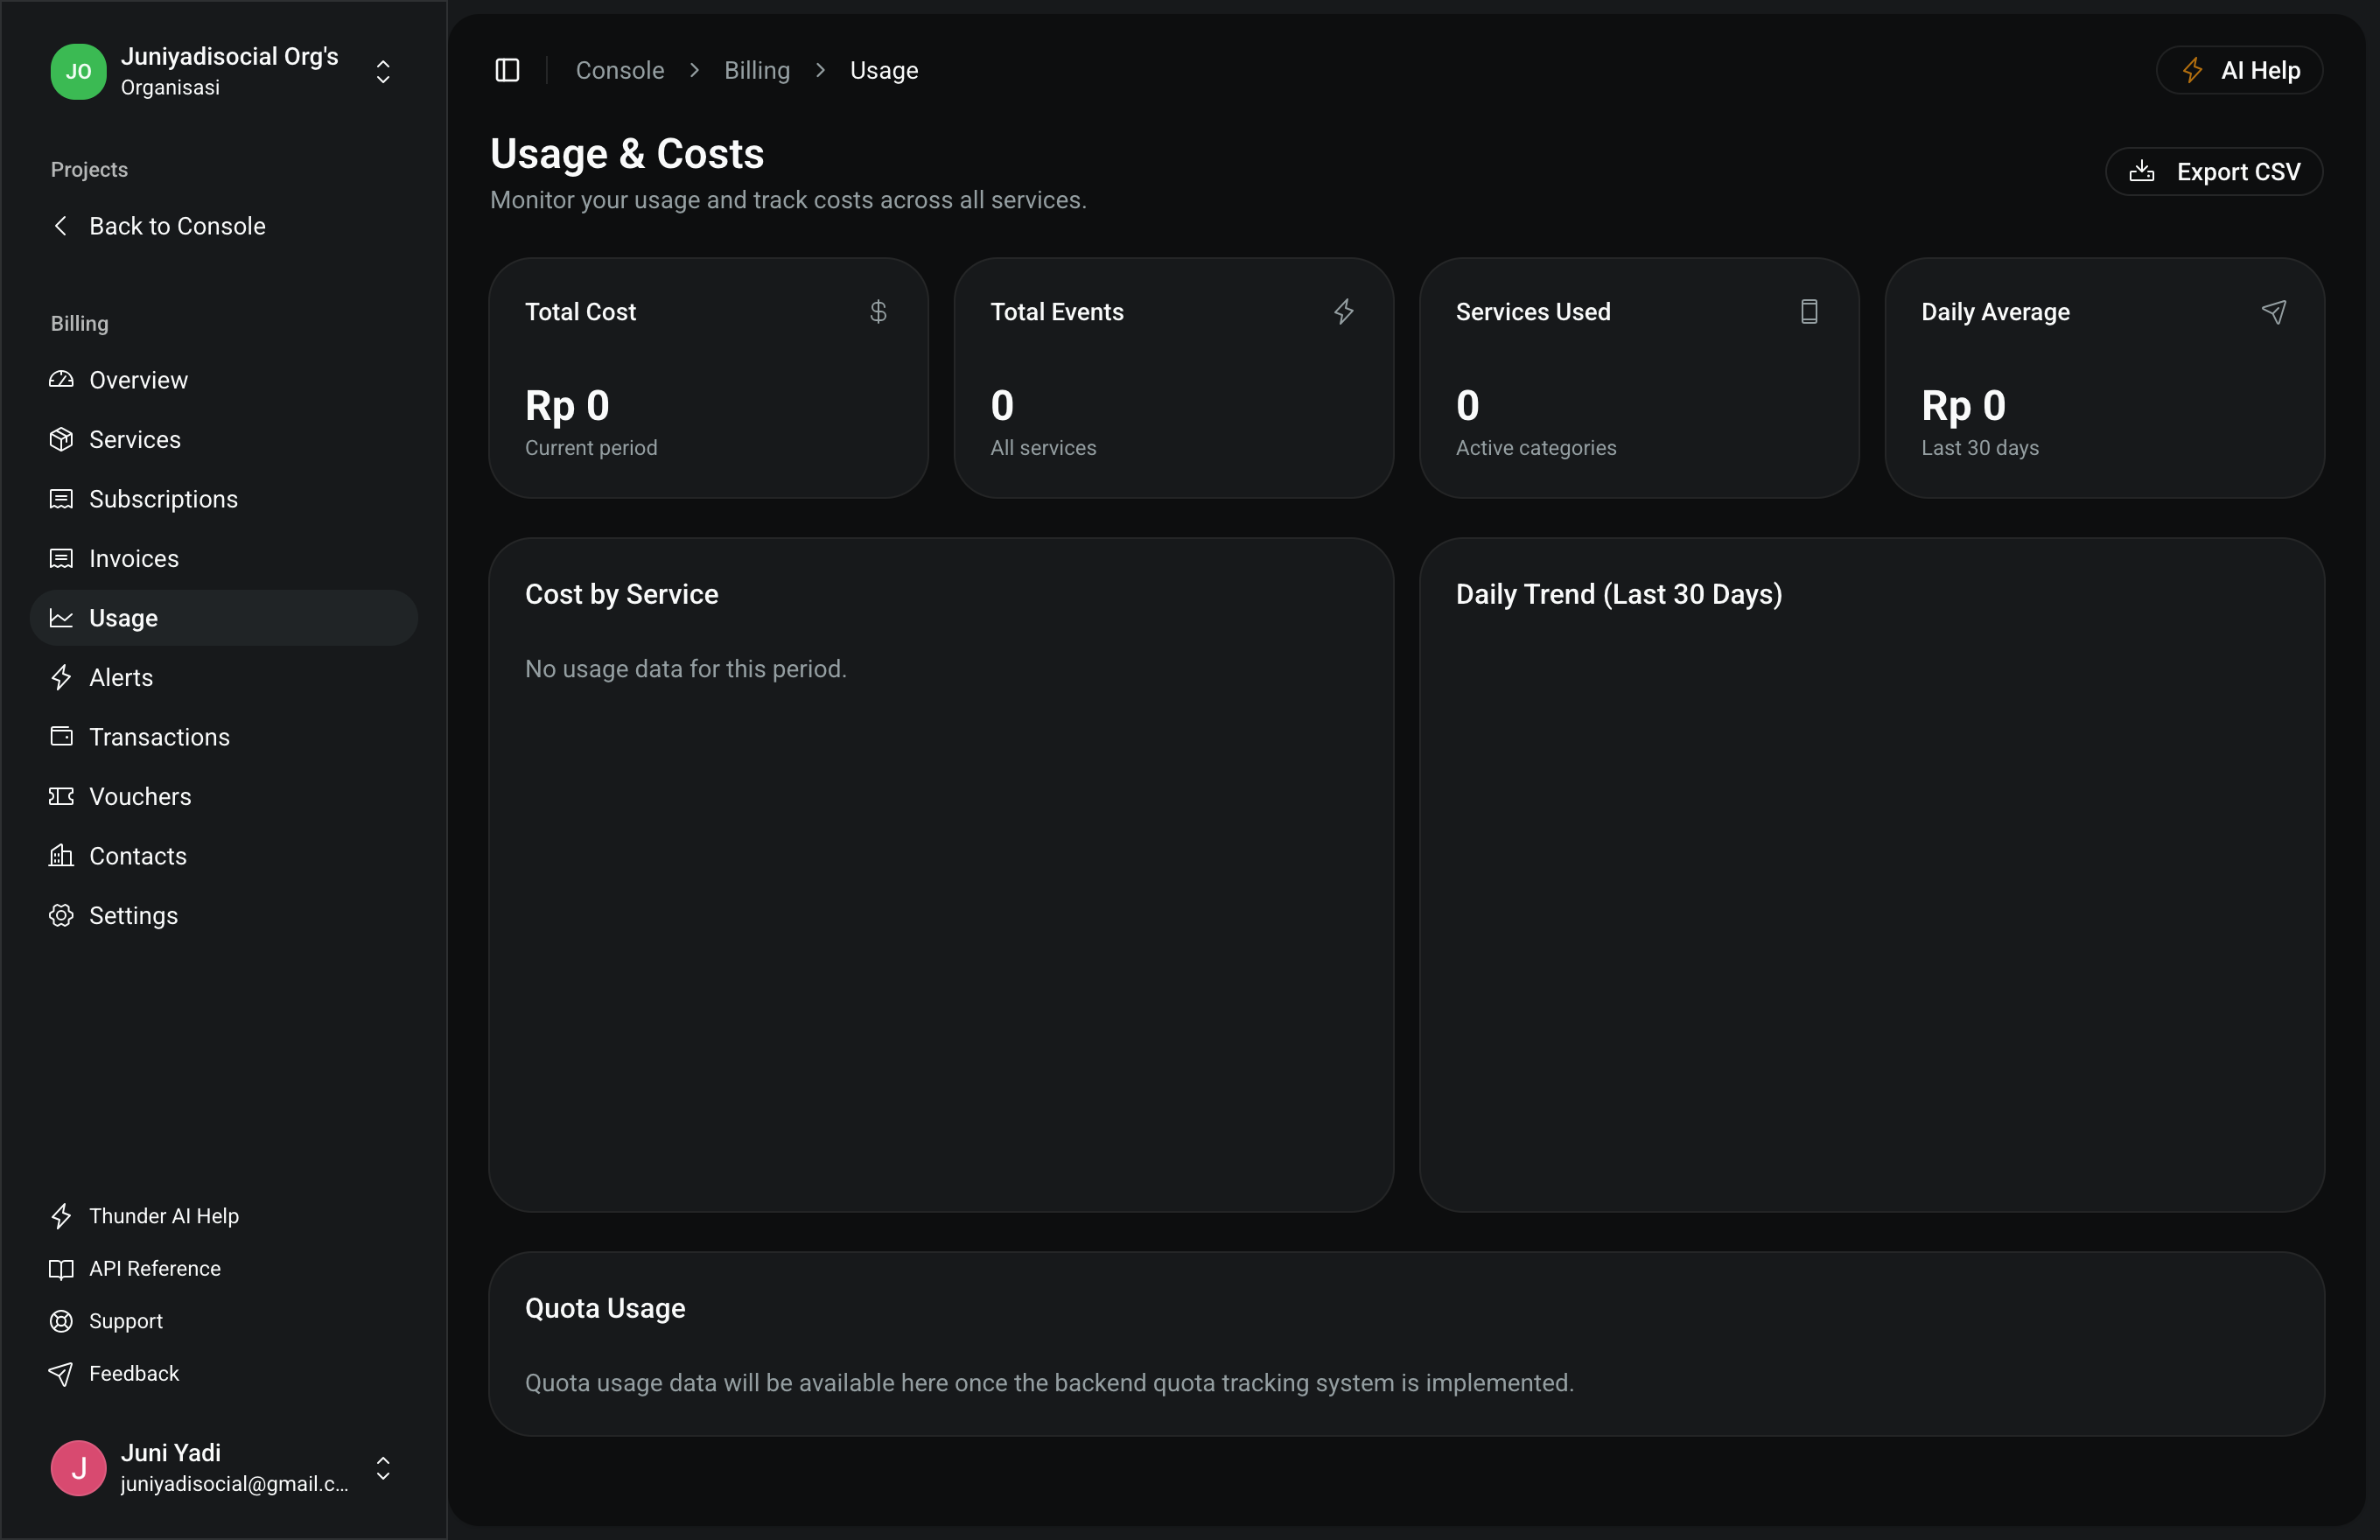
Task: Open the Invoices section
Action: coord(224,558)
